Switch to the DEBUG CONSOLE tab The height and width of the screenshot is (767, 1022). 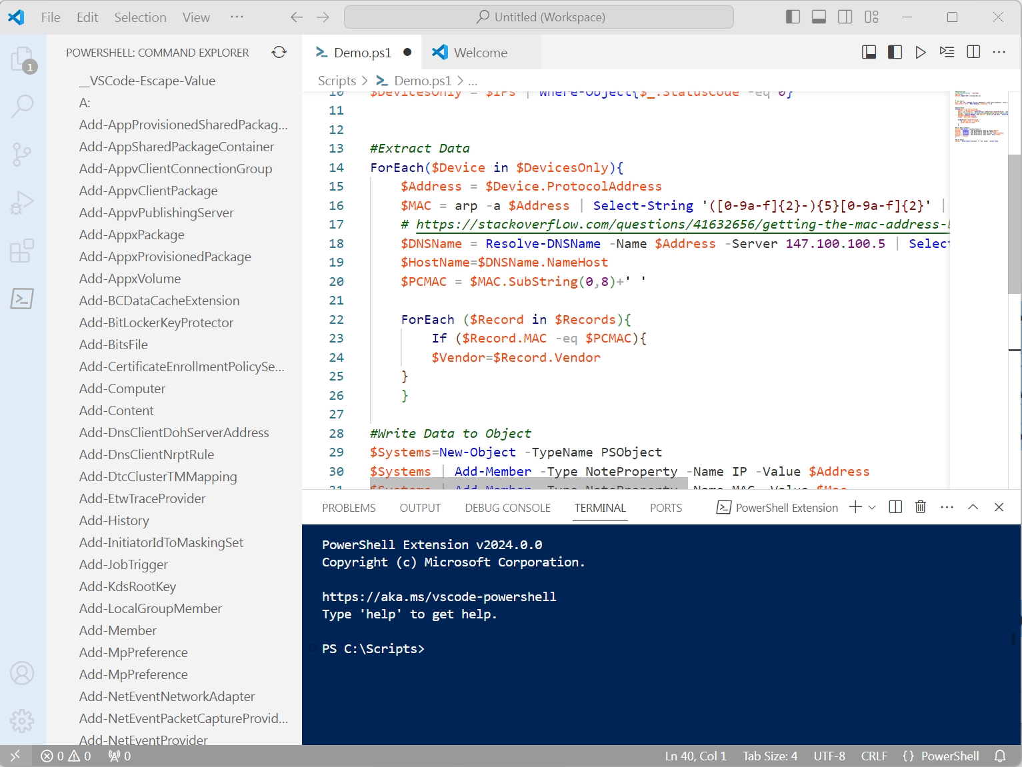(507, 507)
